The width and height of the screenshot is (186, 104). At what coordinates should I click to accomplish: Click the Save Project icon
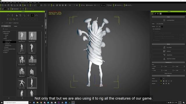(x=8, y=5)
